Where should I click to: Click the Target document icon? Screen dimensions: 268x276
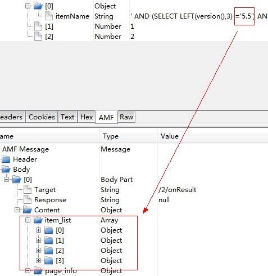tap(28, 189)
